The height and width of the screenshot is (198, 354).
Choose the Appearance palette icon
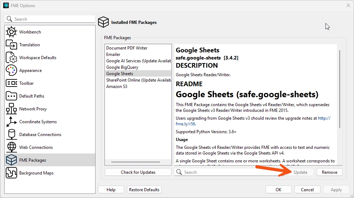tap(11, 71)
